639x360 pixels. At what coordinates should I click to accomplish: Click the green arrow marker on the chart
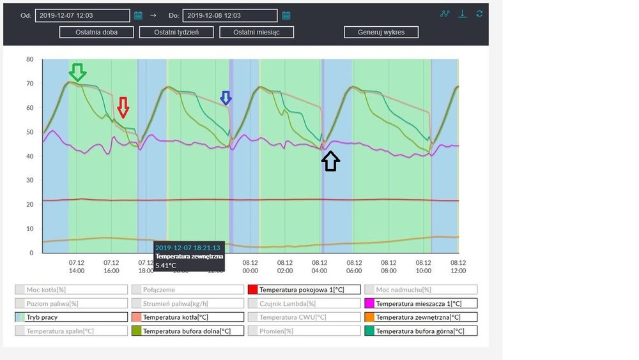pyautogui.click(x=77, y=72)
